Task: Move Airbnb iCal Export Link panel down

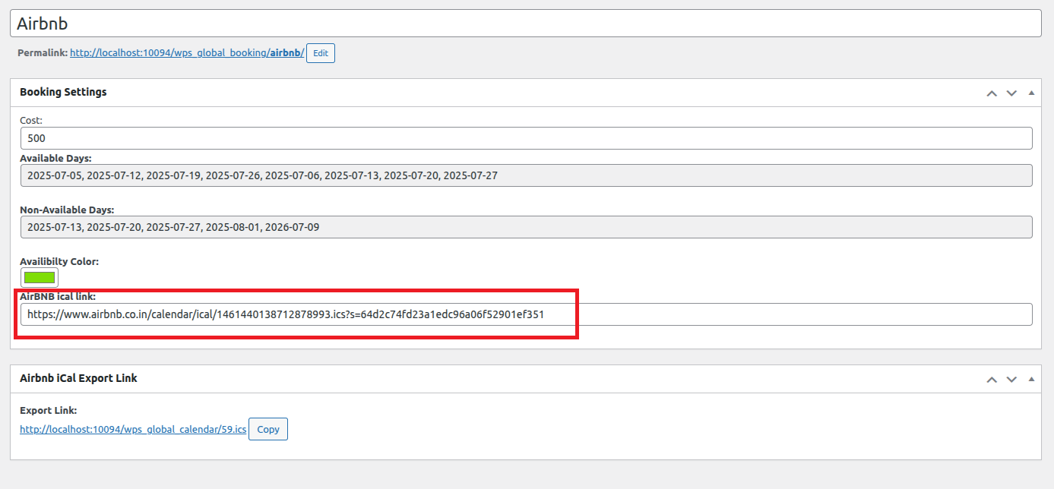Action: point(1011,379)
